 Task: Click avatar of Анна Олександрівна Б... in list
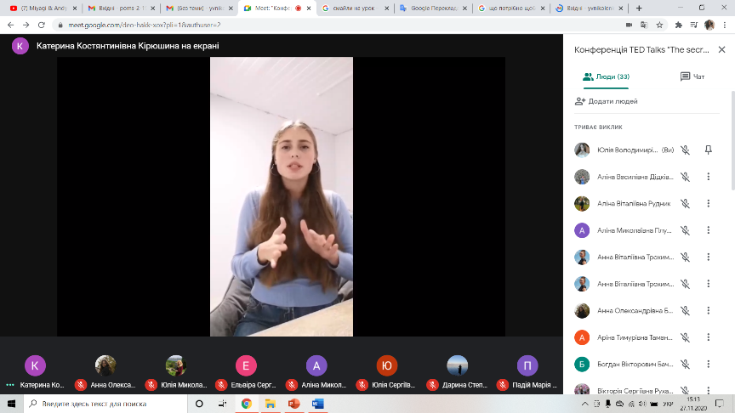click(582, 310)
